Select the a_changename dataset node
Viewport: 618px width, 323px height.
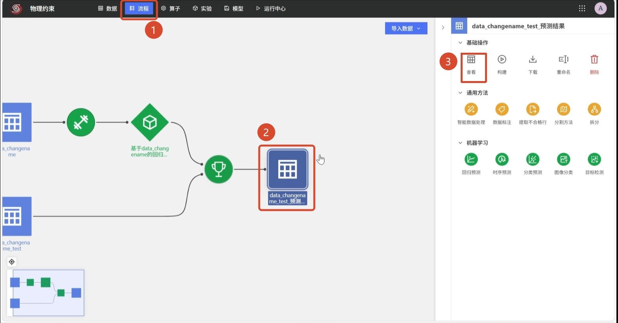[x=17, y=122]
